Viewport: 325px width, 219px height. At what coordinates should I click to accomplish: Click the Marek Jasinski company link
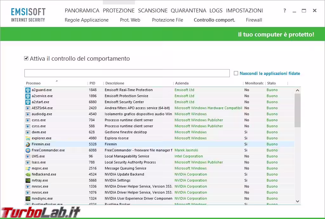pyautogui.click(x=186, y=150)
